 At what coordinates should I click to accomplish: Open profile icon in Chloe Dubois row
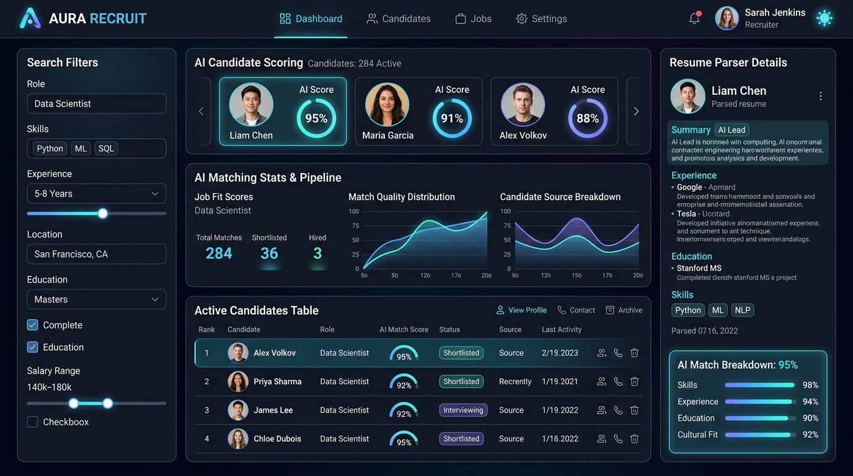click(601, 438)
